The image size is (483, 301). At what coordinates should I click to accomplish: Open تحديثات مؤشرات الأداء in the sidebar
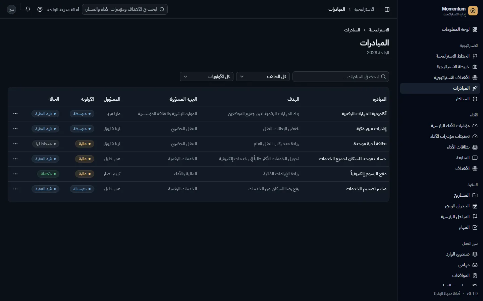(x=440, y=136)
